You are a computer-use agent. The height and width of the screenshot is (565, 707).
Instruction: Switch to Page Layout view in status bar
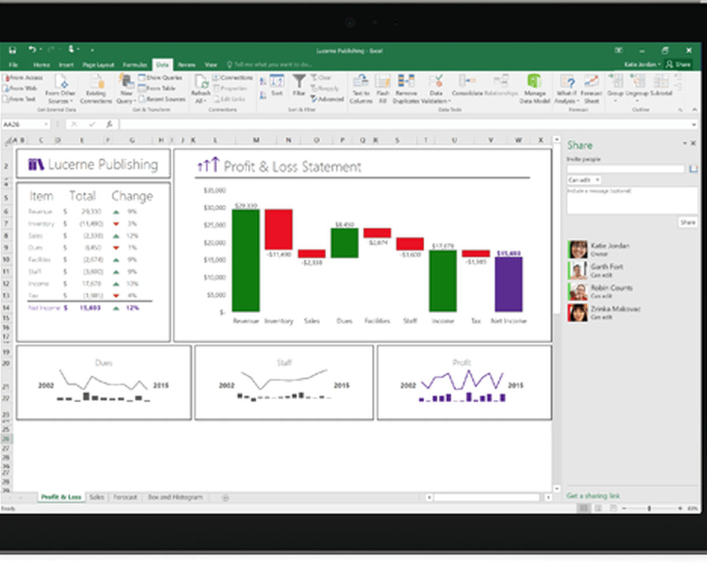pyautogui.click(x=598, y=509)
